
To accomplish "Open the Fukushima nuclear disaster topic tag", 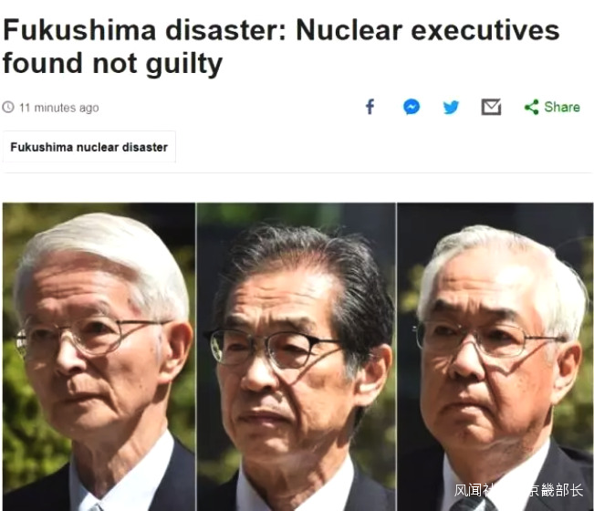I will (89, 147).
